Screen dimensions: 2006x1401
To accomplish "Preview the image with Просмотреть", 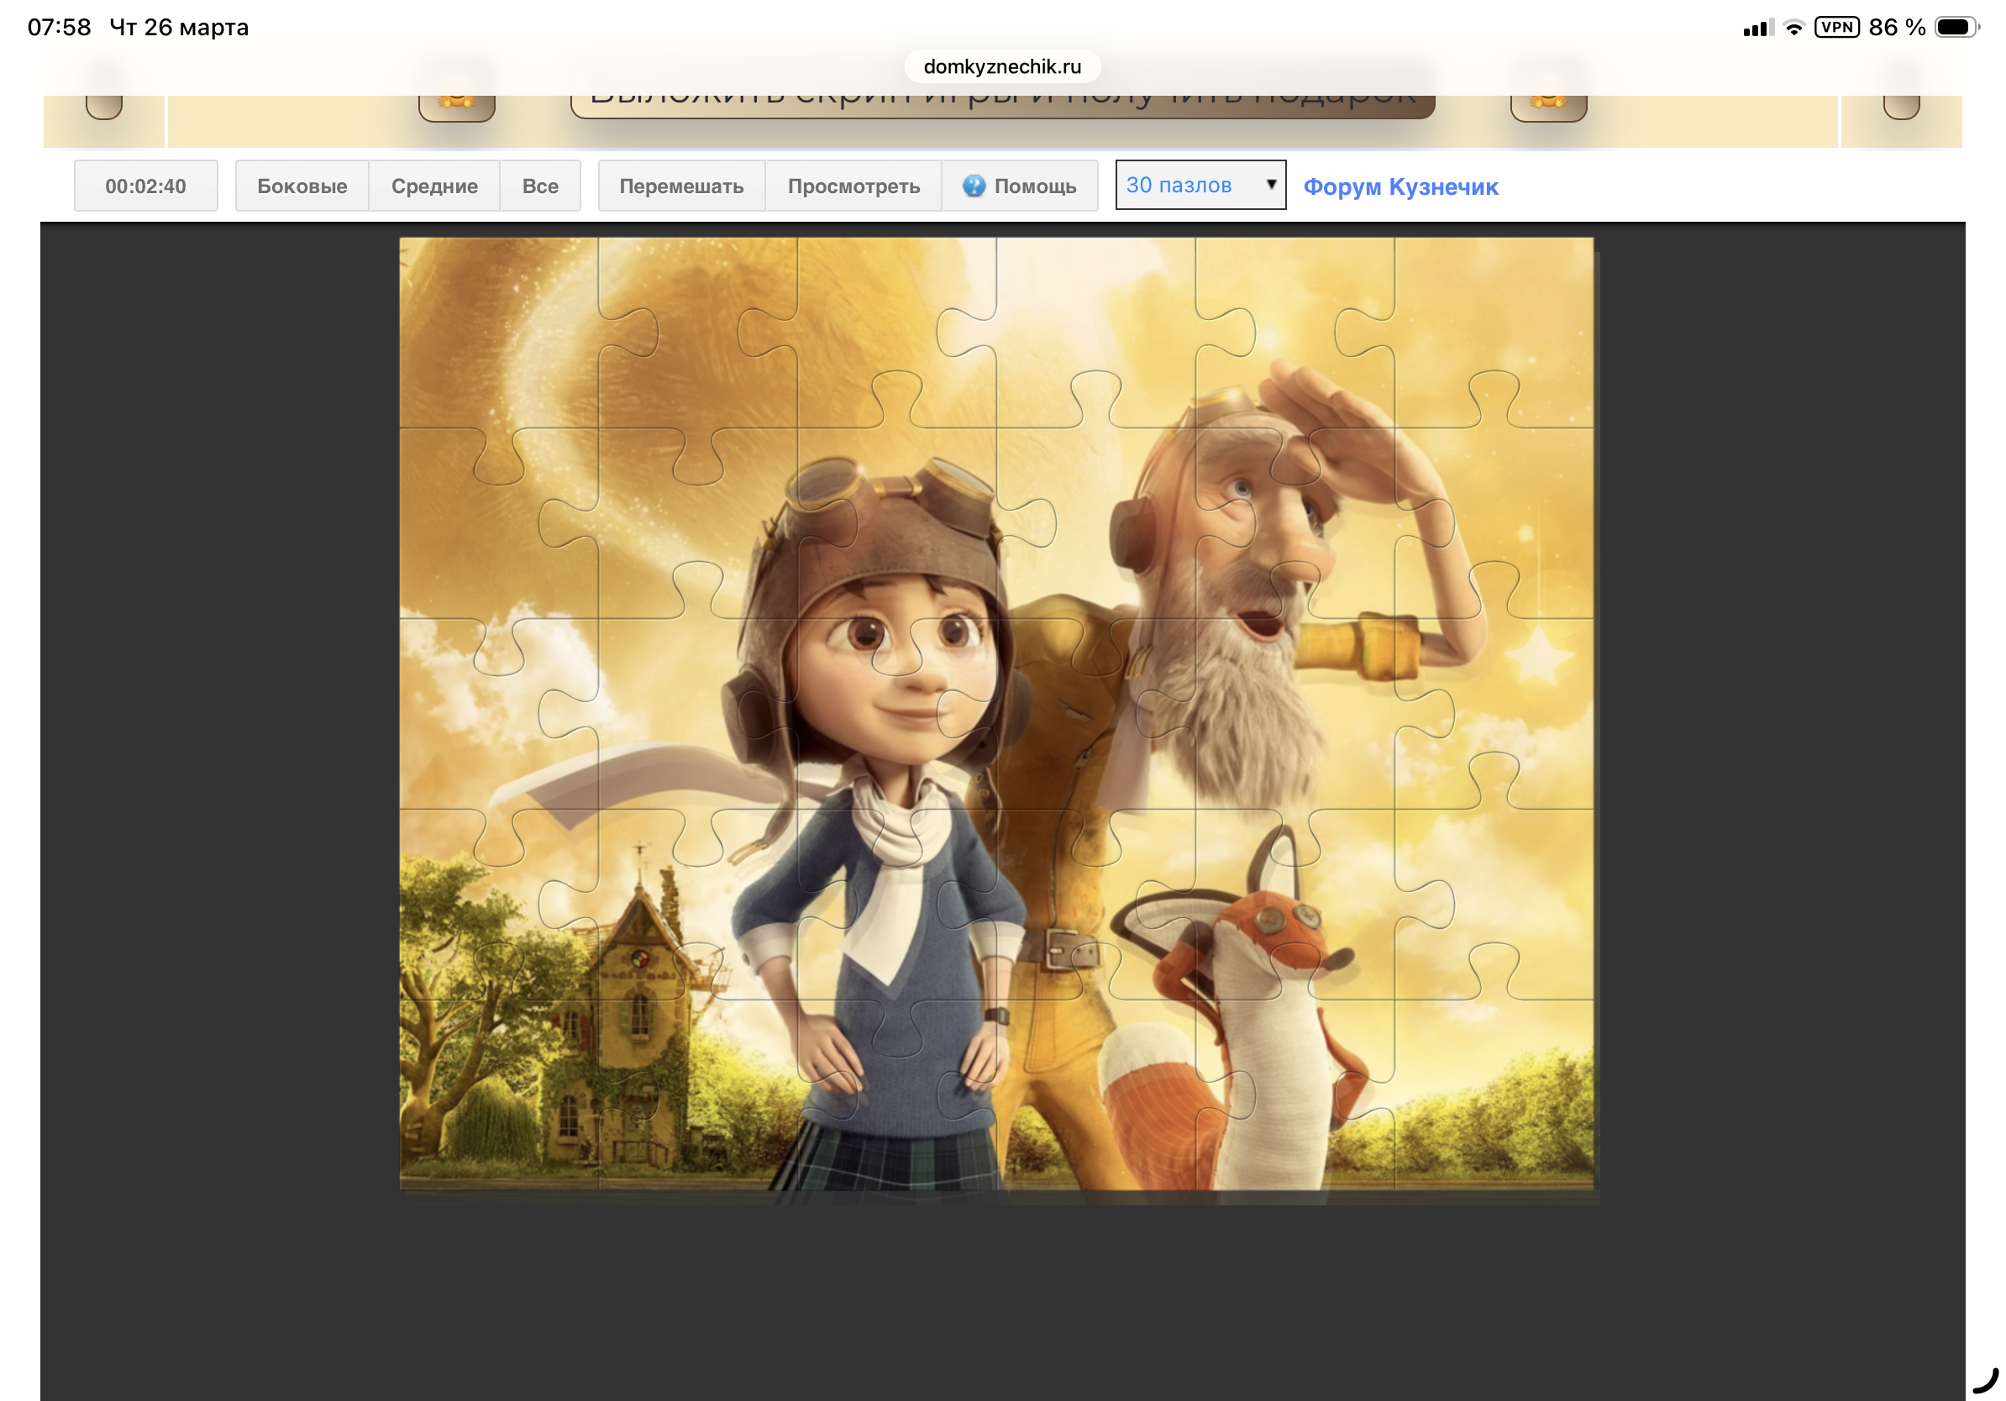I will [x=853, y=186].
